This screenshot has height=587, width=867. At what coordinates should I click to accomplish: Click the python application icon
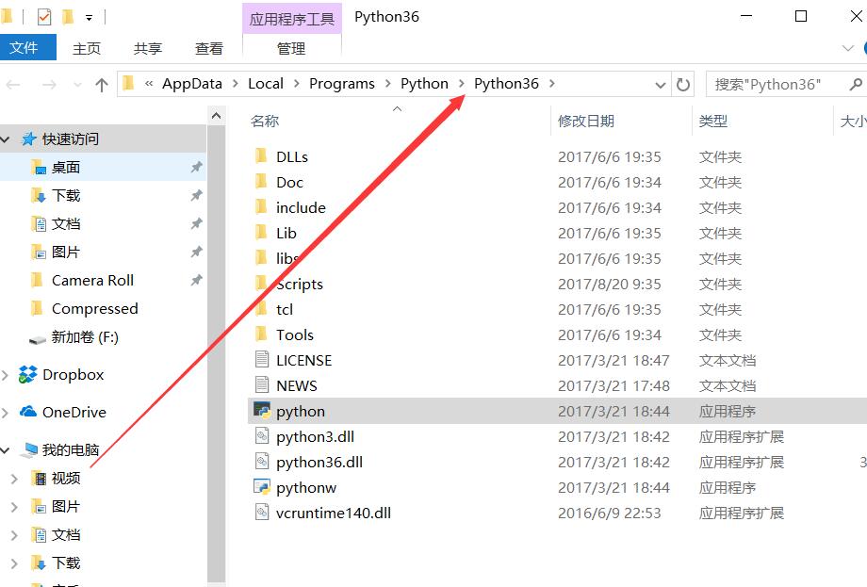coord(262,410)
